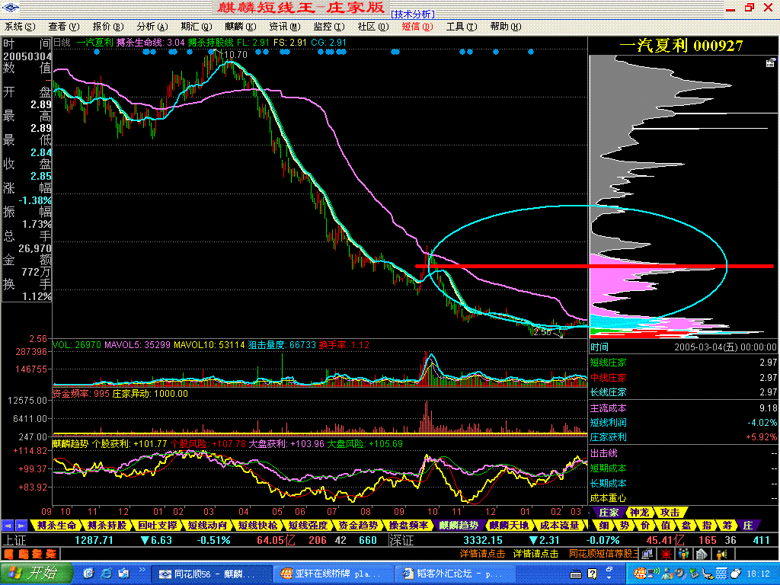The height and width of the screenshot is (585, 780).
Task: Click the small icon above the chip distribution
Action: click(770, 62)
